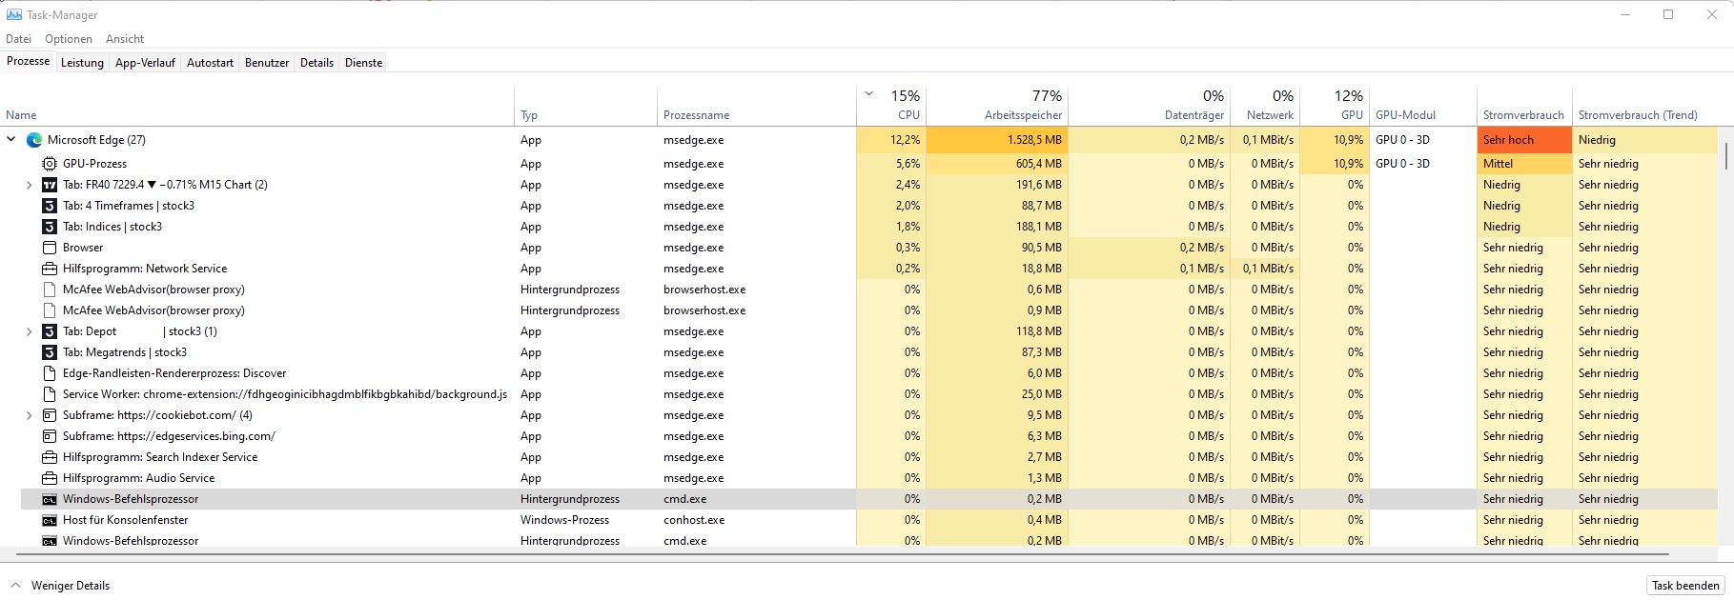
Task: Click the Audio Service toolbox icon
Action: pyautogui.click(x=50, y=478)
